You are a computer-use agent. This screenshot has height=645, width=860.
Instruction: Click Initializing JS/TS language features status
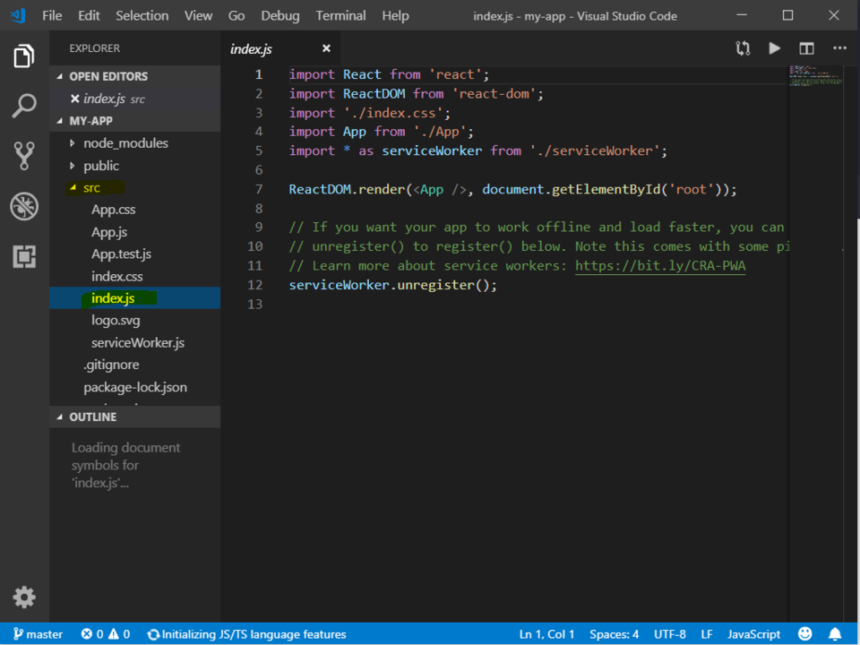pos(247,634)
